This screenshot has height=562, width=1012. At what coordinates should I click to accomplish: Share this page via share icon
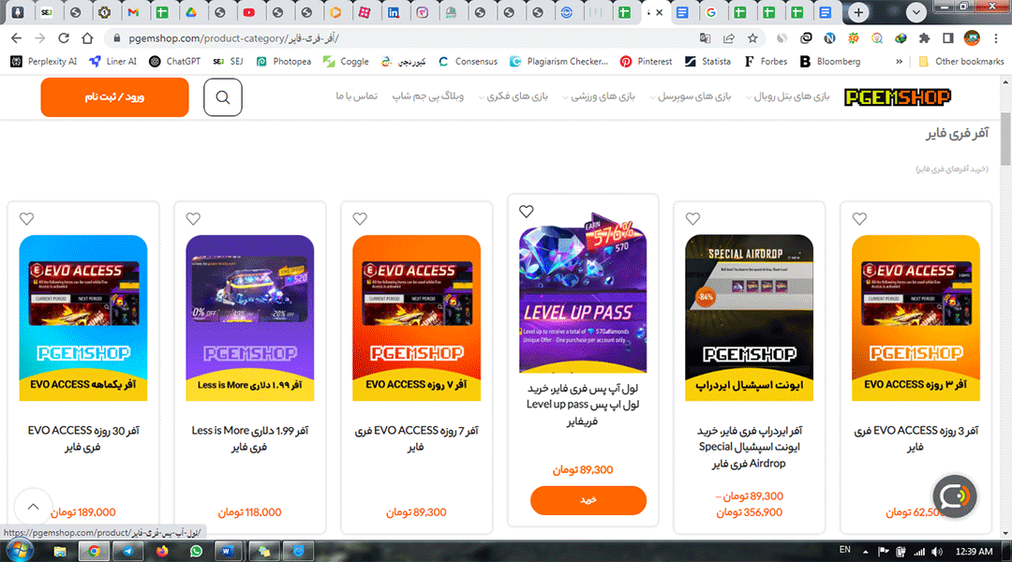click(729, 38)
